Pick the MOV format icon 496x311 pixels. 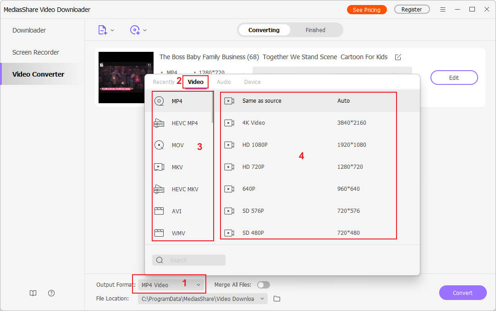pyautogui.click(x=159, y=145)
